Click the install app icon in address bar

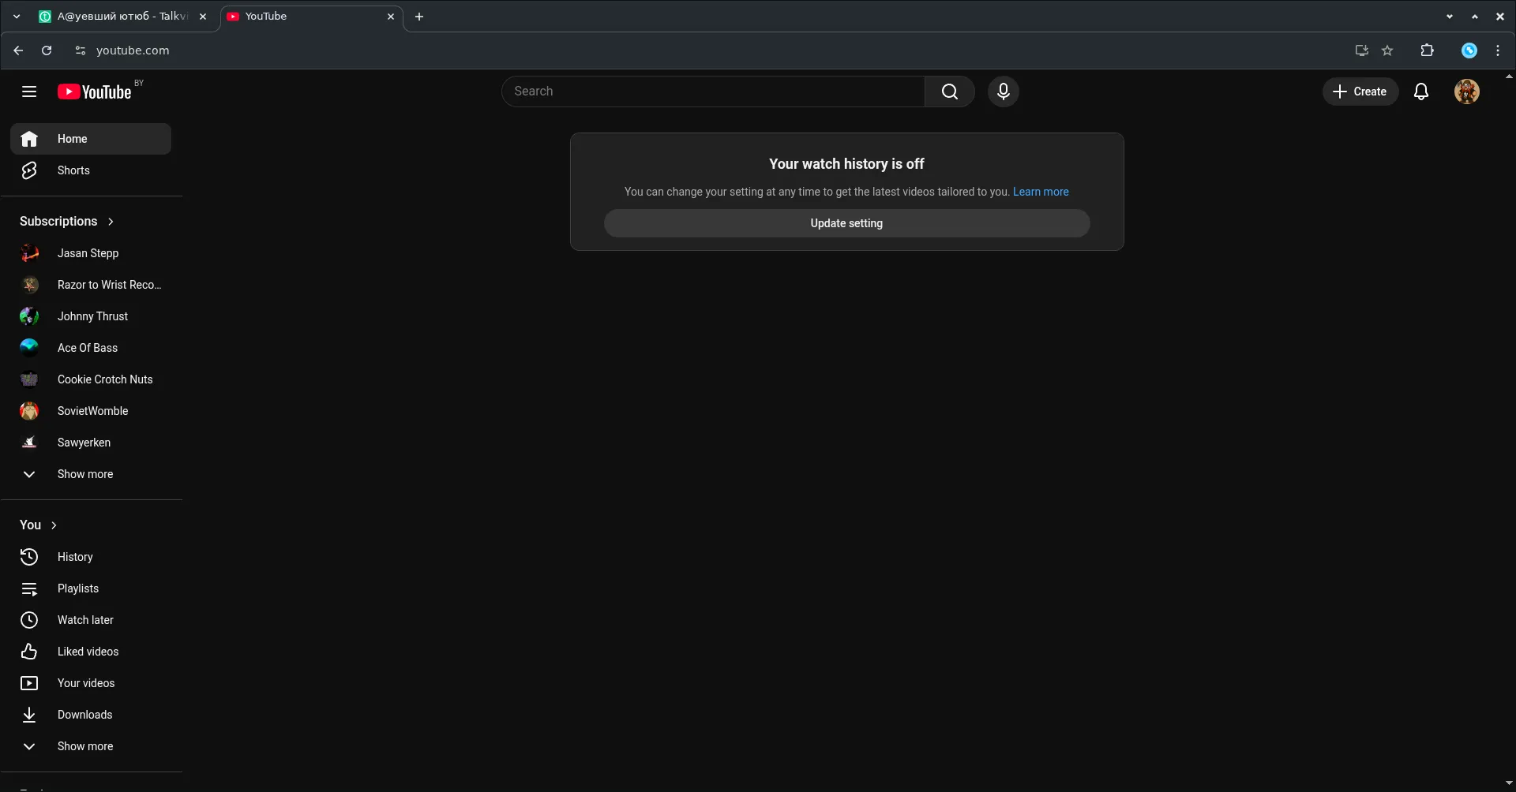pyautogui.click(x=1361, y=50)
